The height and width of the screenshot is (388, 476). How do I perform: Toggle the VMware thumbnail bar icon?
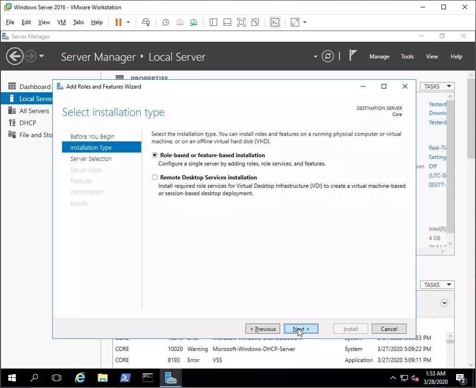pyautogui.click(x=227, y=22)
